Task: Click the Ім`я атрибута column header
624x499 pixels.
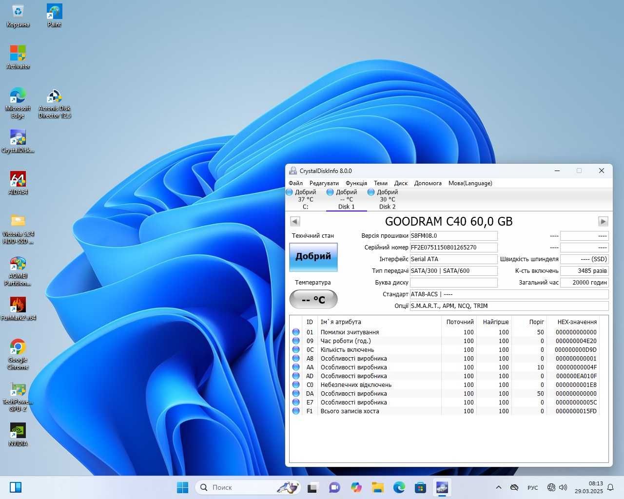Action: [x=341, y=322]
